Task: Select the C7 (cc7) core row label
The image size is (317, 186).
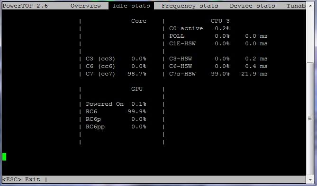Action: 100,74
